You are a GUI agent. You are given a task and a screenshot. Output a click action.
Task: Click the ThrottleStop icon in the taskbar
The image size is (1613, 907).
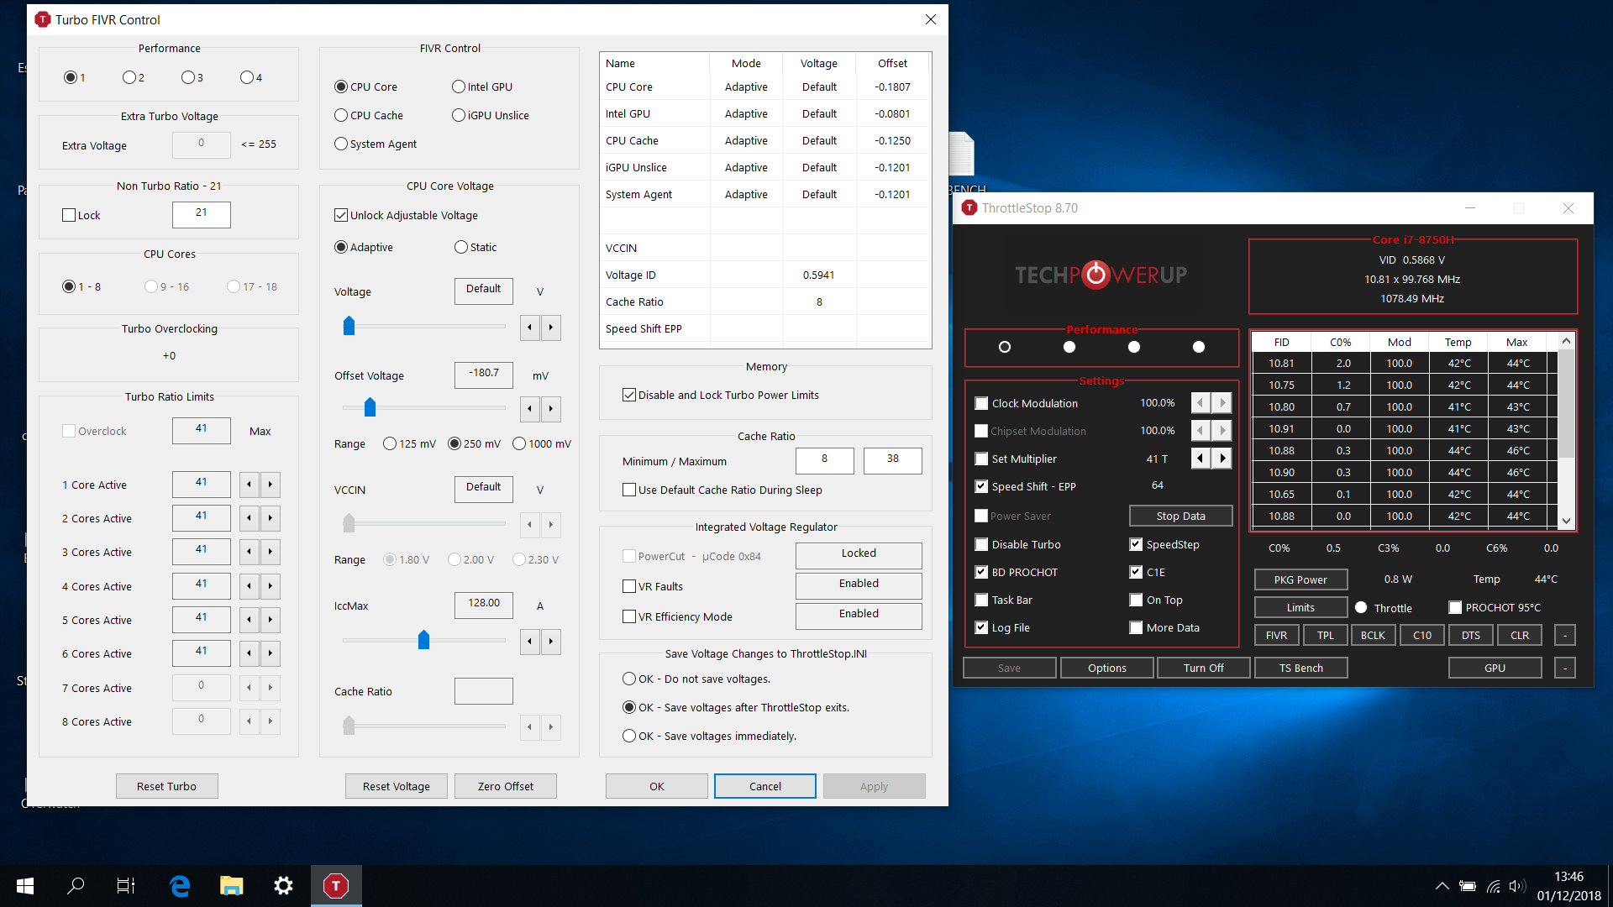pos(335,885)
